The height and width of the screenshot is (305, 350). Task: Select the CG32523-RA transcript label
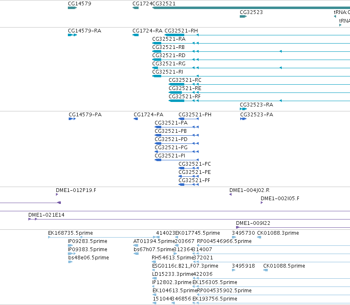tap(256, 105)
